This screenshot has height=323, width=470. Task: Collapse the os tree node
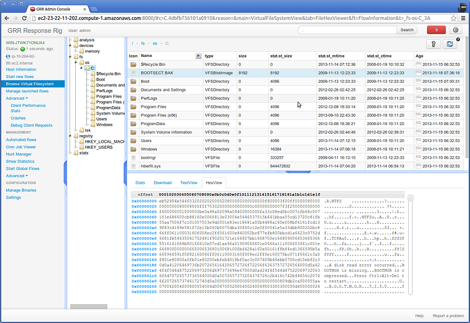pos(76,62)
